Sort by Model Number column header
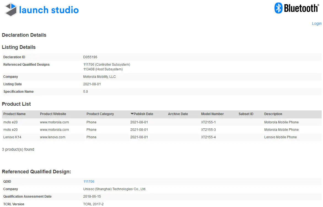Screen dimensions: 323x207 212,114
